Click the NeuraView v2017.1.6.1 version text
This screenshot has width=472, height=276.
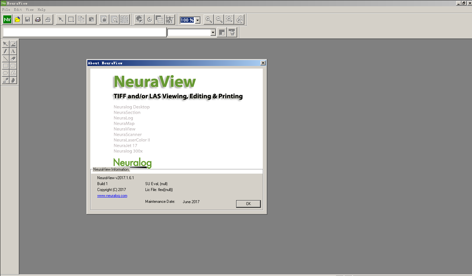point(116,178)
